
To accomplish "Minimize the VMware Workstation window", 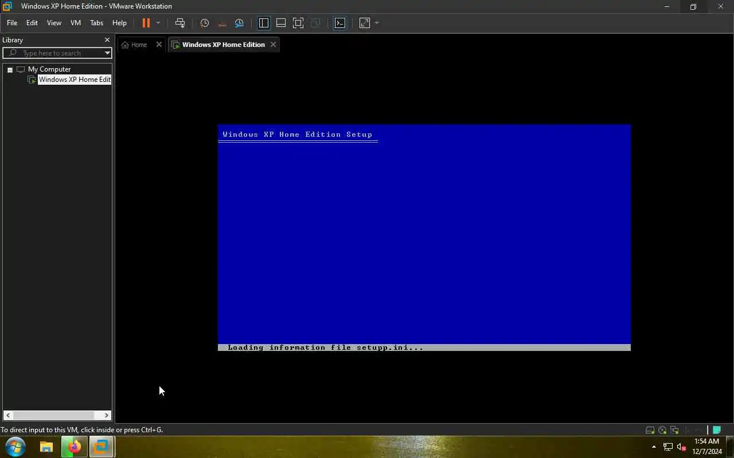I will click(666, 6).
